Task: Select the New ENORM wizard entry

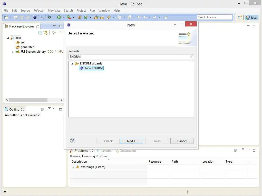Action: point(91,68)
